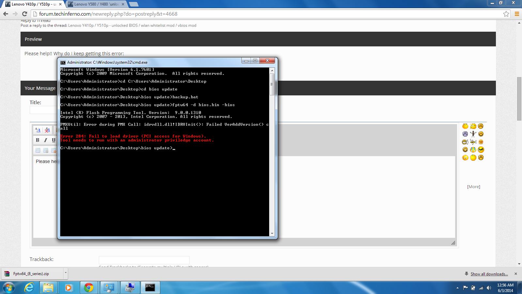Minimize the cmd.exe window
The image size is (522, 294).
tap(246, 61)
